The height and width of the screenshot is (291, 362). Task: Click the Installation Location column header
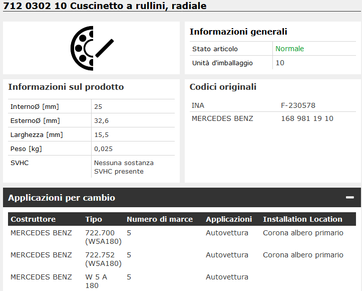302,219
